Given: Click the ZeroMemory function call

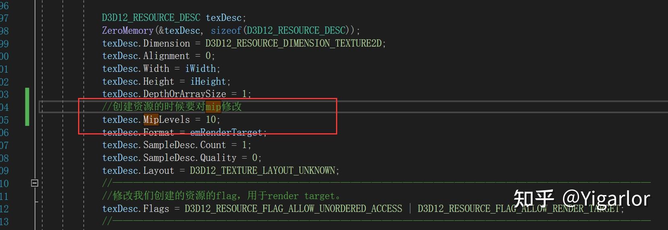Looking at the screenshot, I should coord(128,31).
